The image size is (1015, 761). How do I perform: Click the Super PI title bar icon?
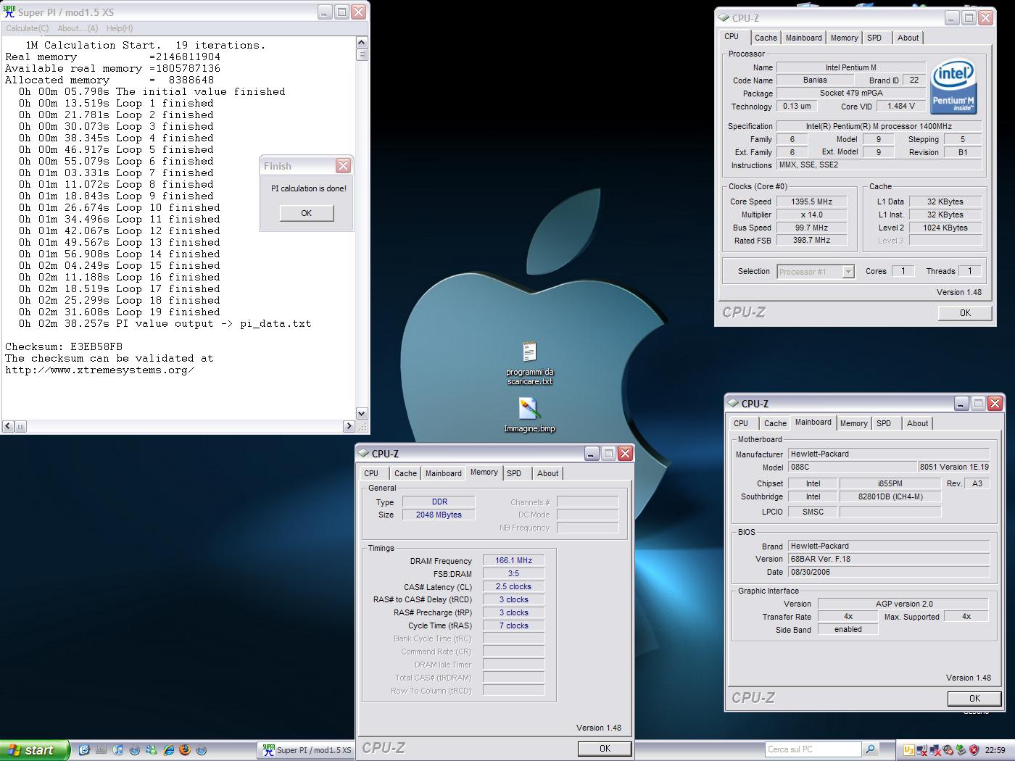coord(9,12)
